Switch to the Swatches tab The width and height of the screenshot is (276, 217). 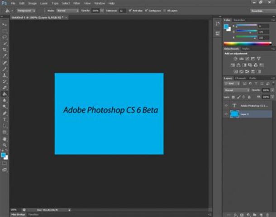(239, 20)
